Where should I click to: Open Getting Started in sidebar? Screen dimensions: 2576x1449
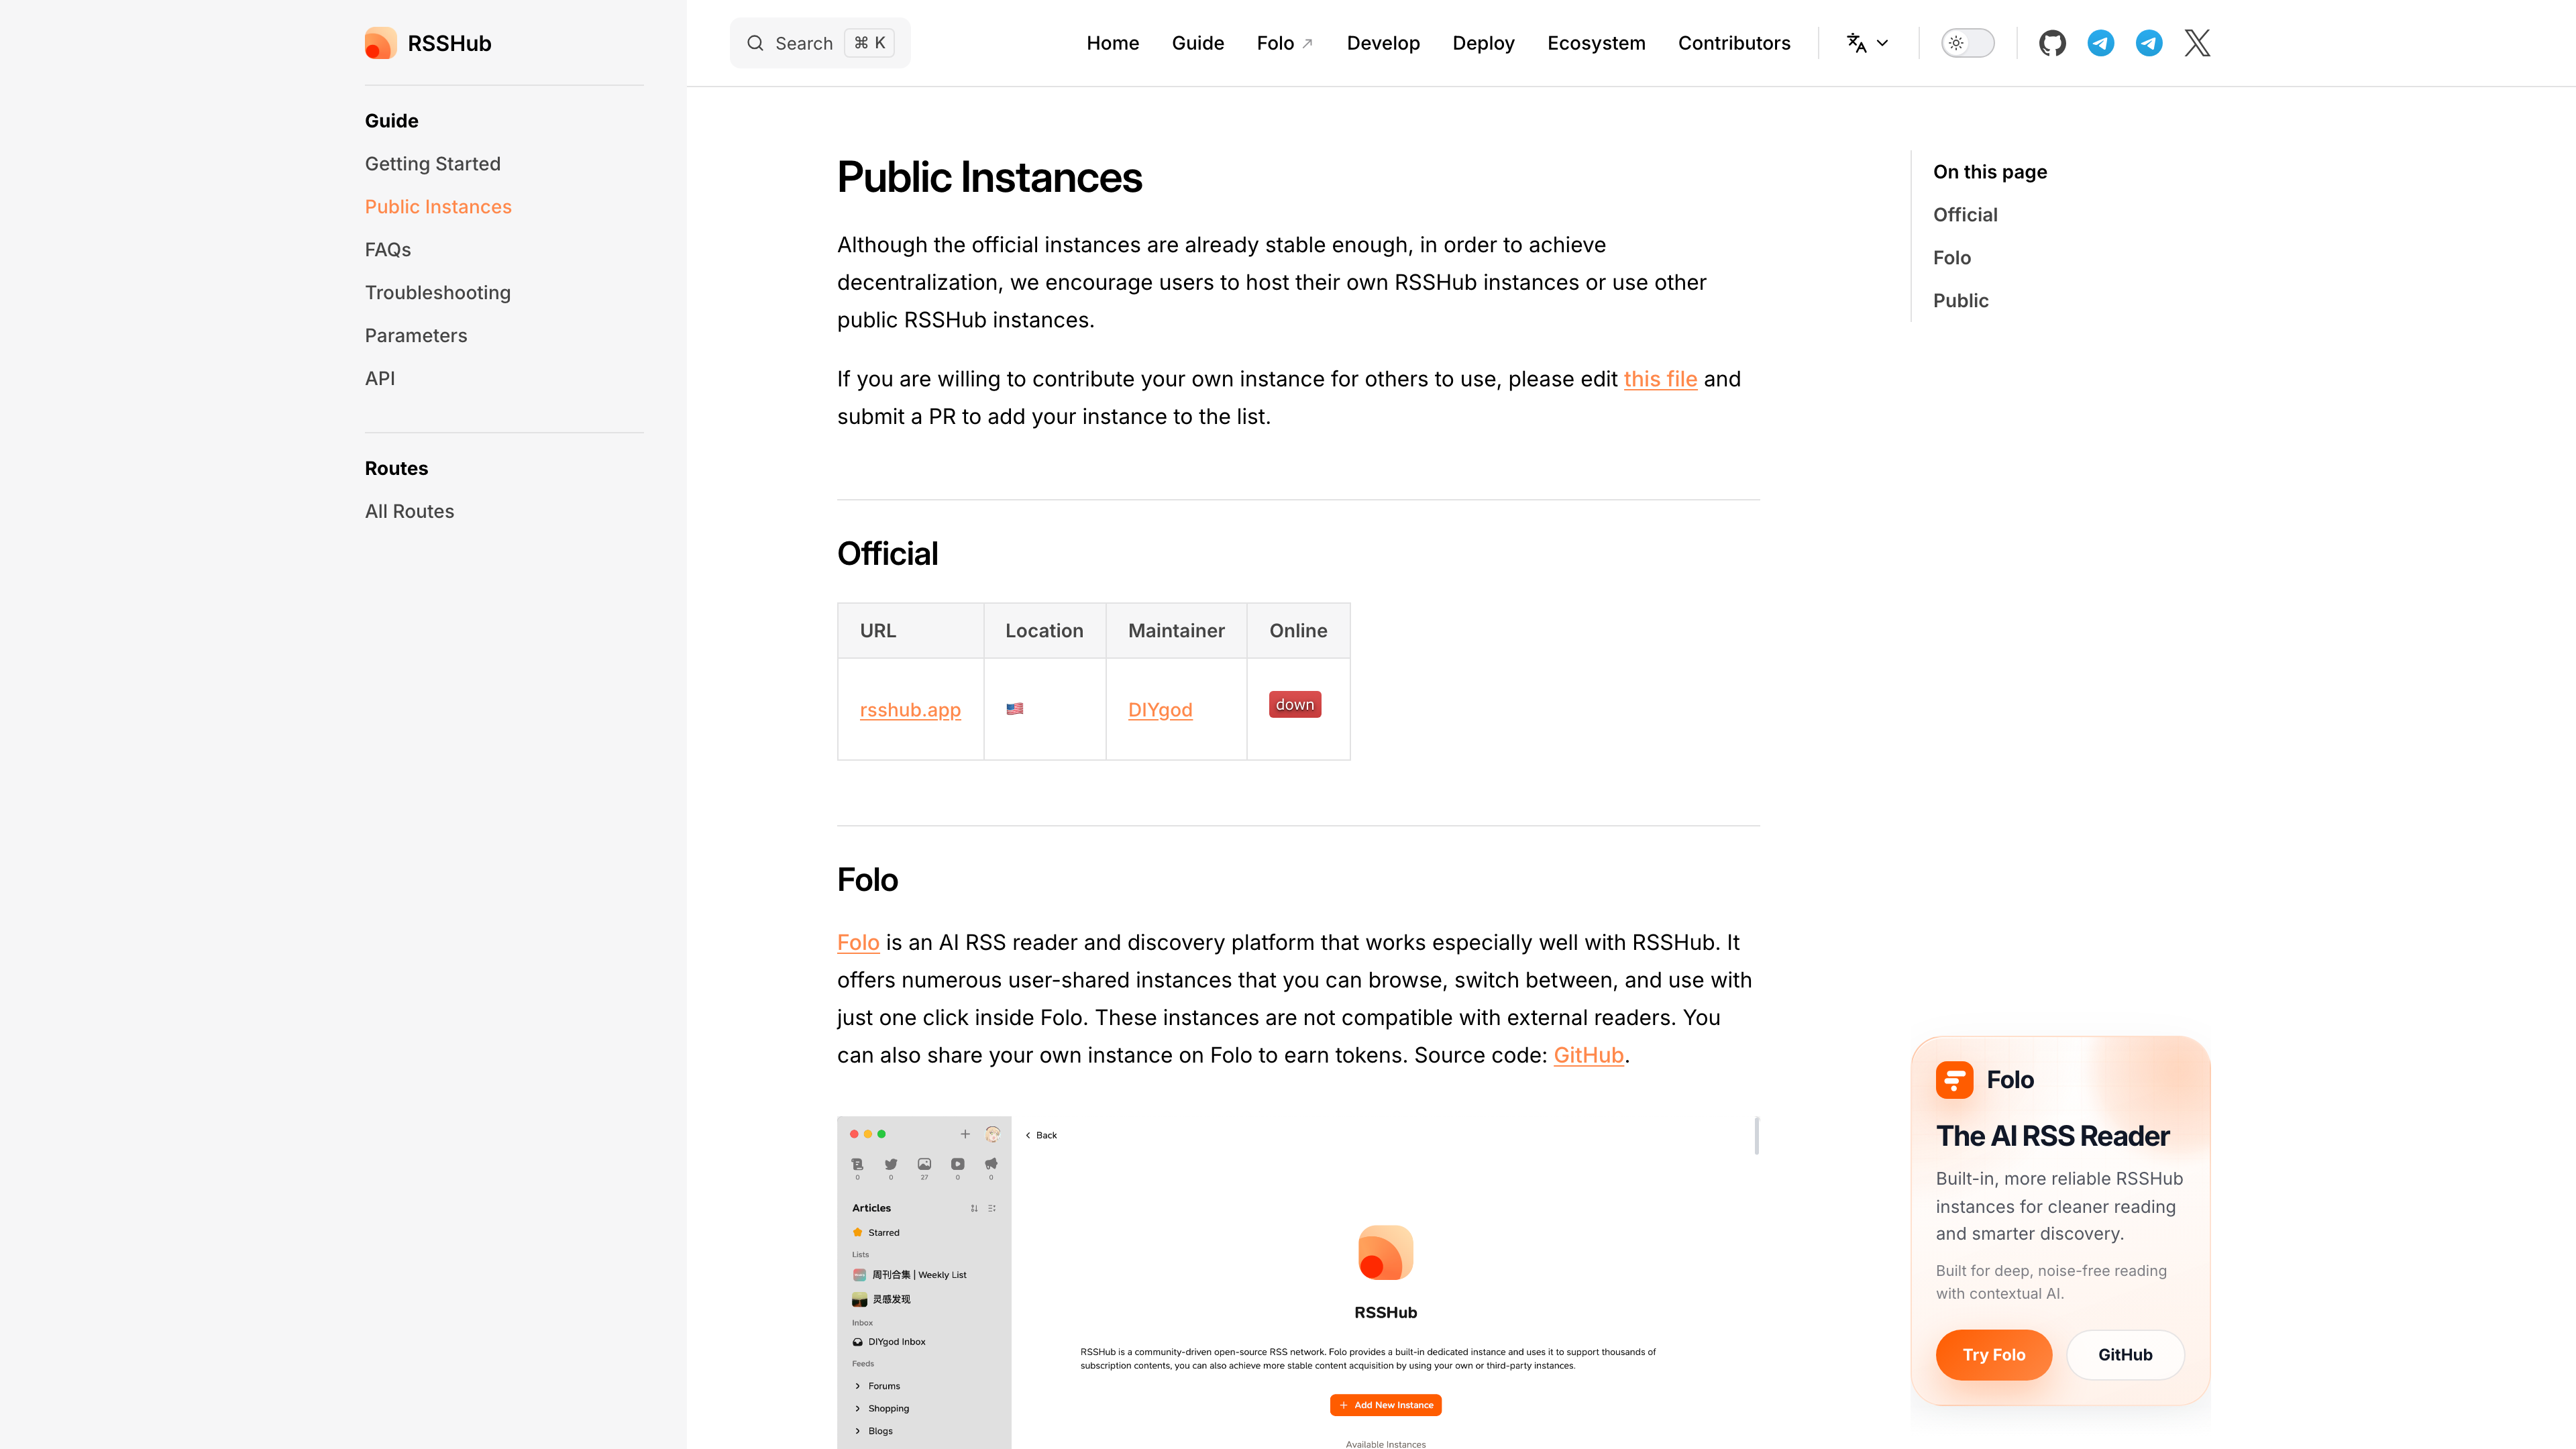432,164
